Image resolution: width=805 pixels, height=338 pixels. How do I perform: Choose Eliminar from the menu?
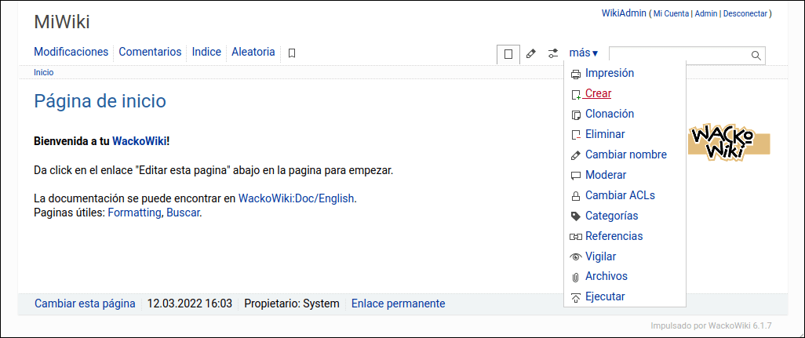point(605,134)
